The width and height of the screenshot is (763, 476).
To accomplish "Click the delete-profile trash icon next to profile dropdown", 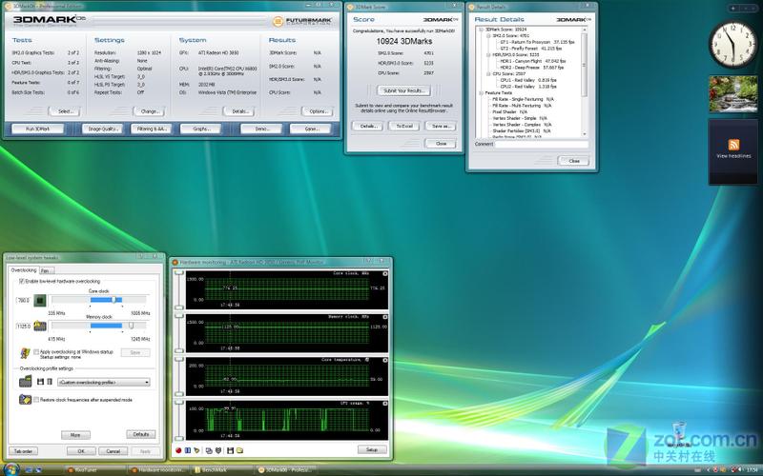I will pos(50,382).
